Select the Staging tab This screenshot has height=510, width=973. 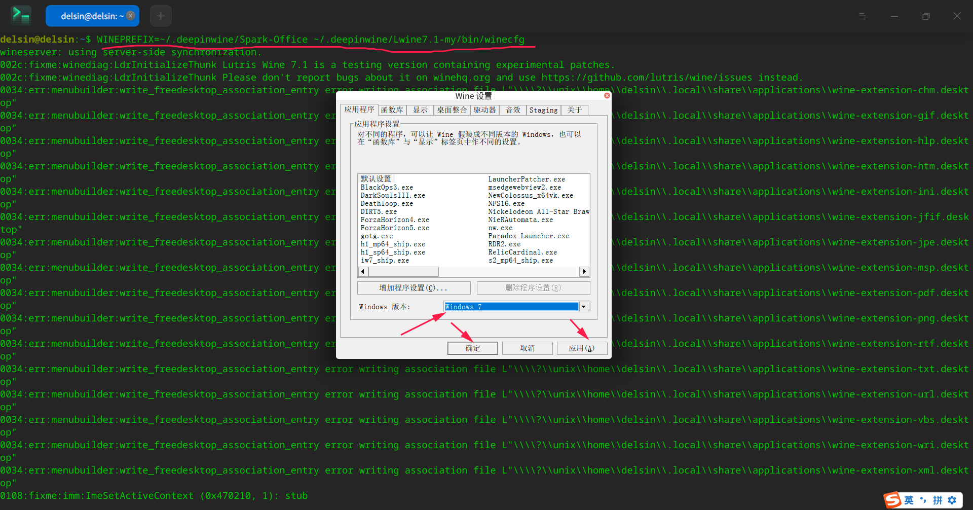click(x=544, y=110)
